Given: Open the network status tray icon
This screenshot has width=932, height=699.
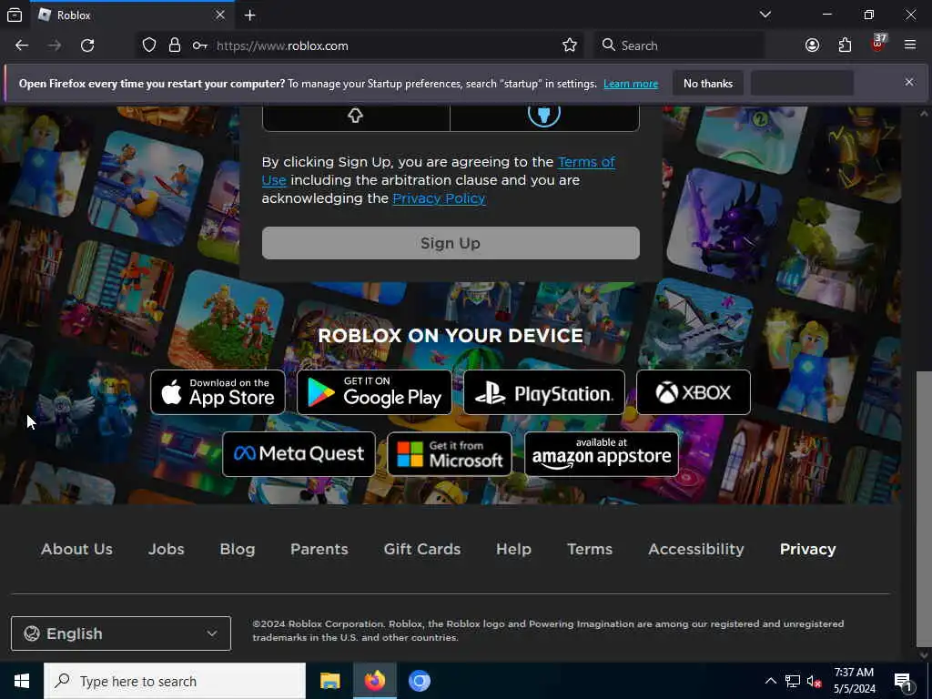Looking at the screenshot, I should click(793, 681).
